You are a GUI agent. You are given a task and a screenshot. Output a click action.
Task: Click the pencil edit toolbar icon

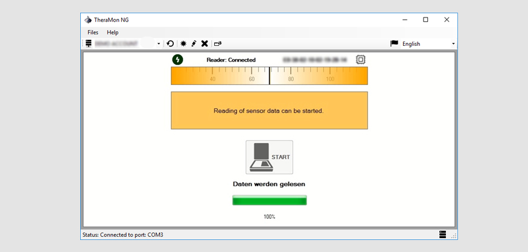(194, 43)
